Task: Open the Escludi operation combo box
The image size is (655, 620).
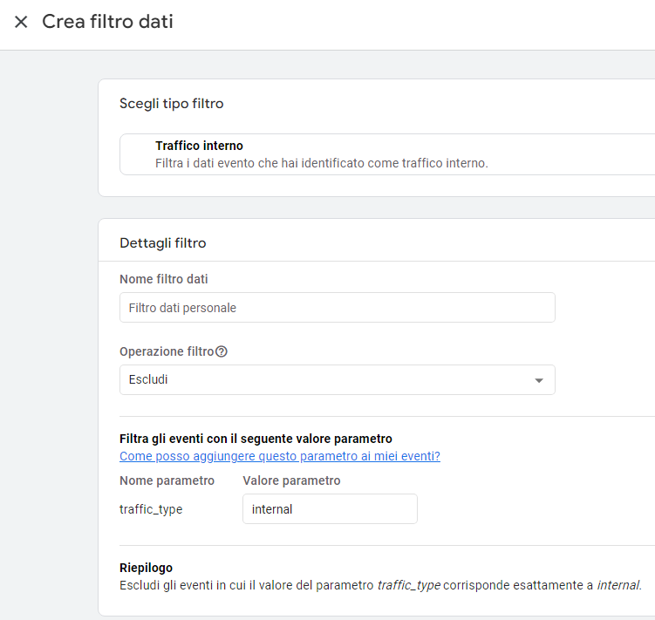Action: 338,380
